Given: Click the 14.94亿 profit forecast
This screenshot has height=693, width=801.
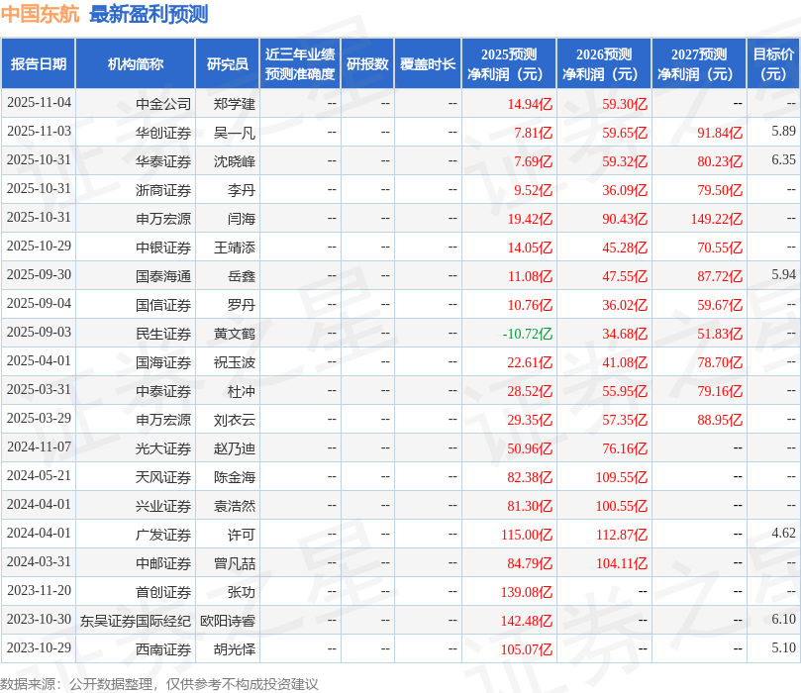Looking at the screenshot, I should pos(530,104).
